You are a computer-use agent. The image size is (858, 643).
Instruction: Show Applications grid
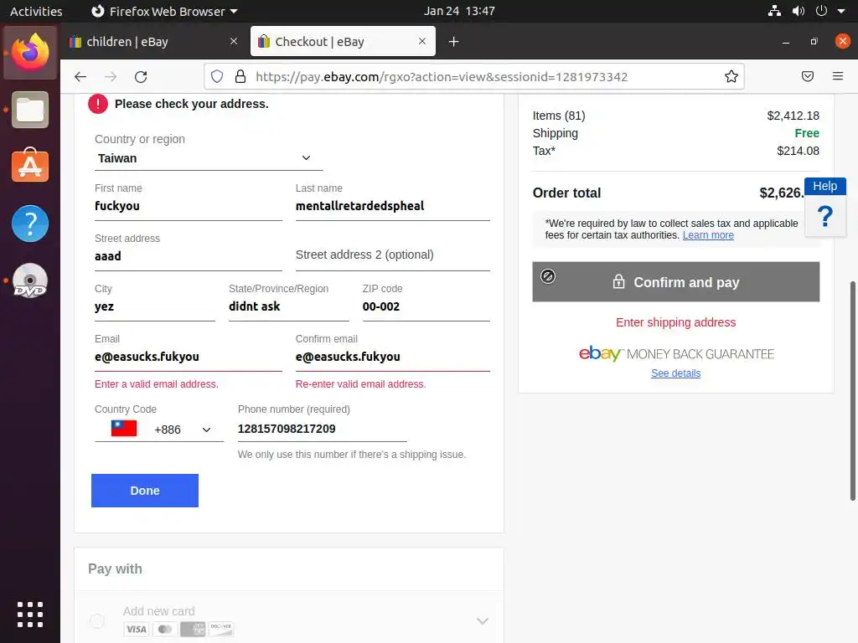point(30,614)
